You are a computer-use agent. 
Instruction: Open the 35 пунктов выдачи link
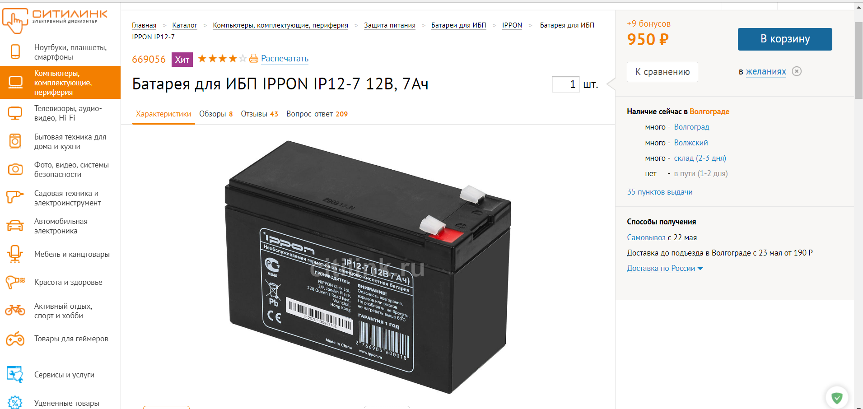[x=660, y=192]
